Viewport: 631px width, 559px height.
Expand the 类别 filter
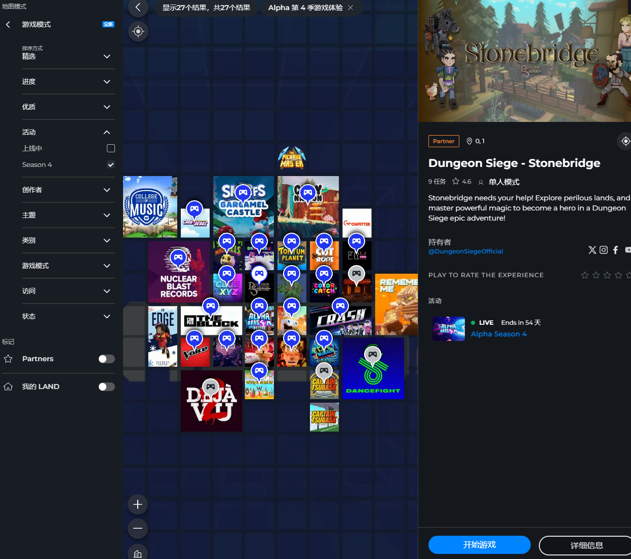coord(68,240)
